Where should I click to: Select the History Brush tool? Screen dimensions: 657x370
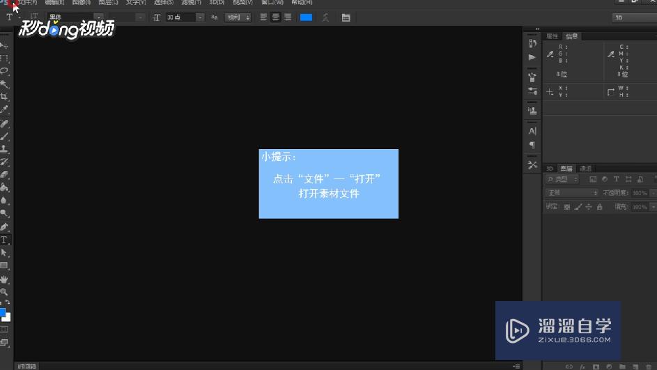tap(3, 162)
